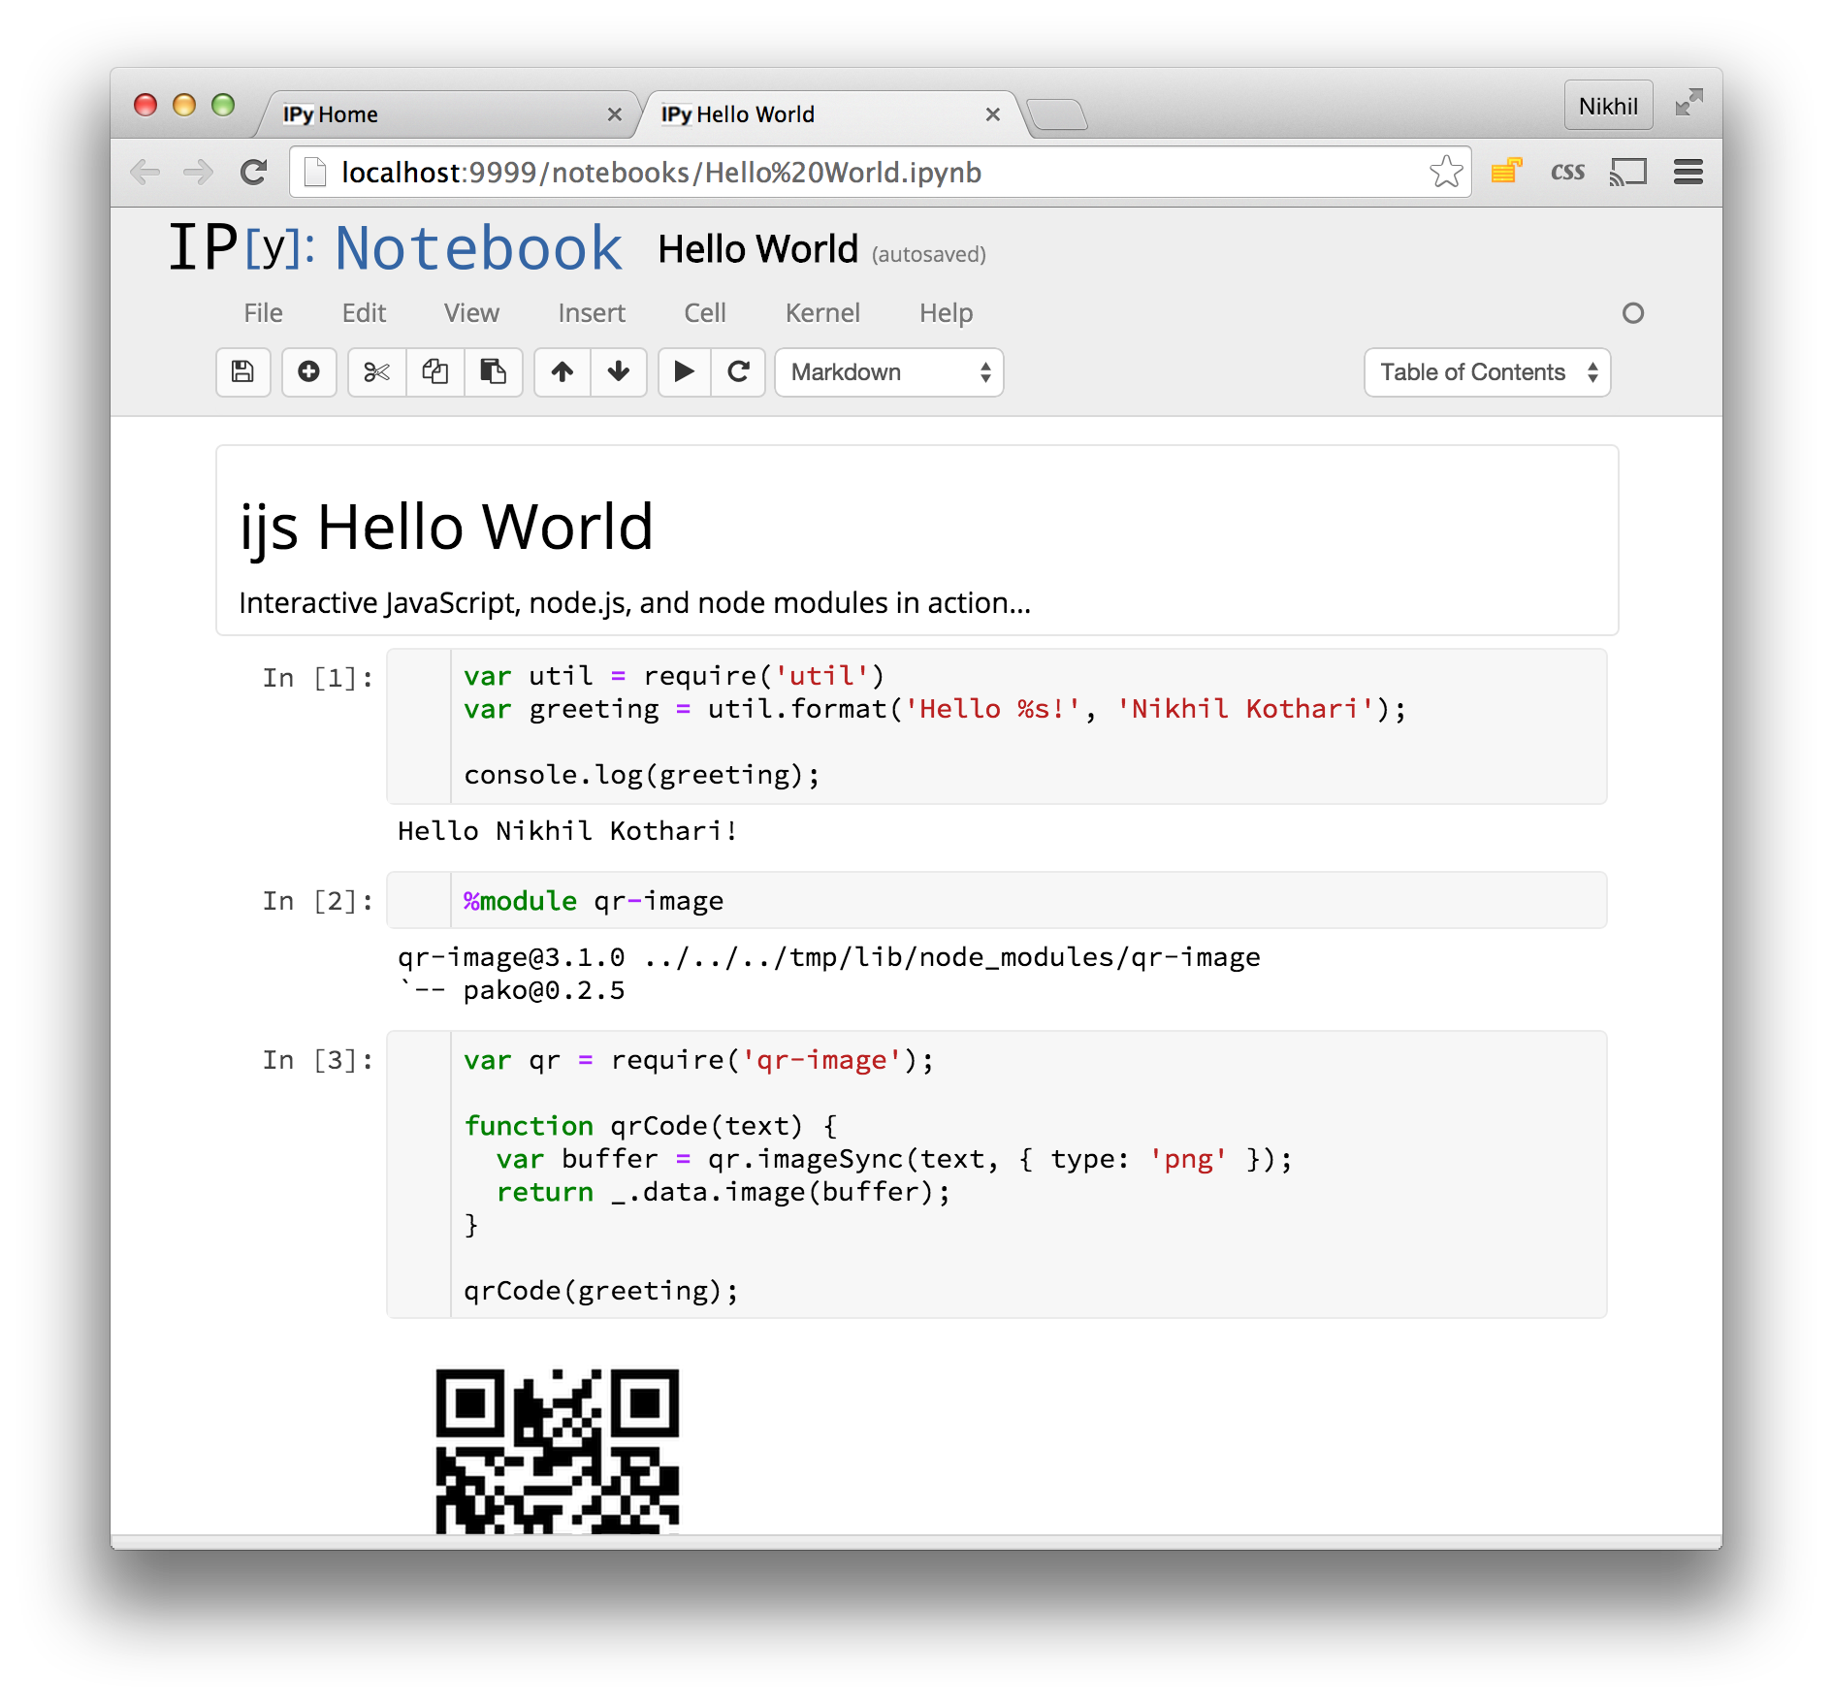Select the ijs Hello World markdown cell
The width and height of the screenshot is (1833, 1703).
point(917,540)
